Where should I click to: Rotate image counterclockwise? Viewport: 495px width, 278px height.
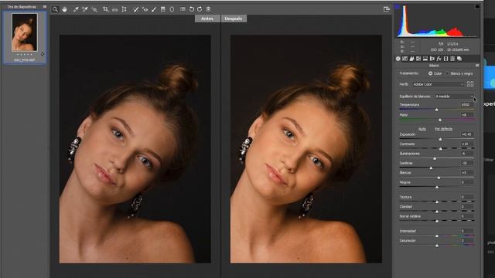point(191,9)
